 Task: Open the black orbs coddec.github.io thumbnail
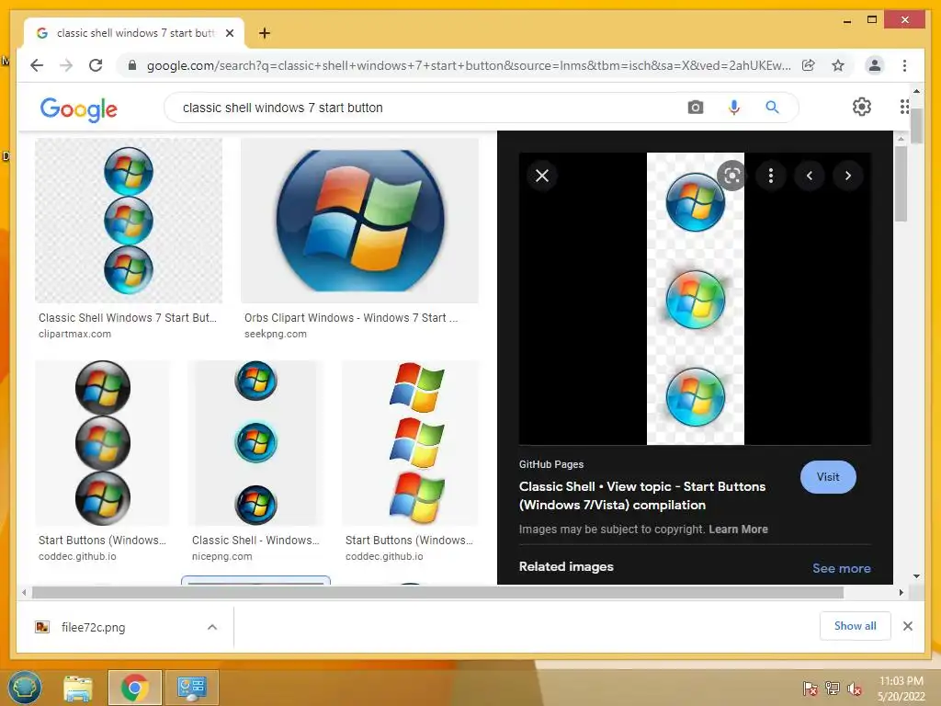pyautogui.click(x=102, y=442)
